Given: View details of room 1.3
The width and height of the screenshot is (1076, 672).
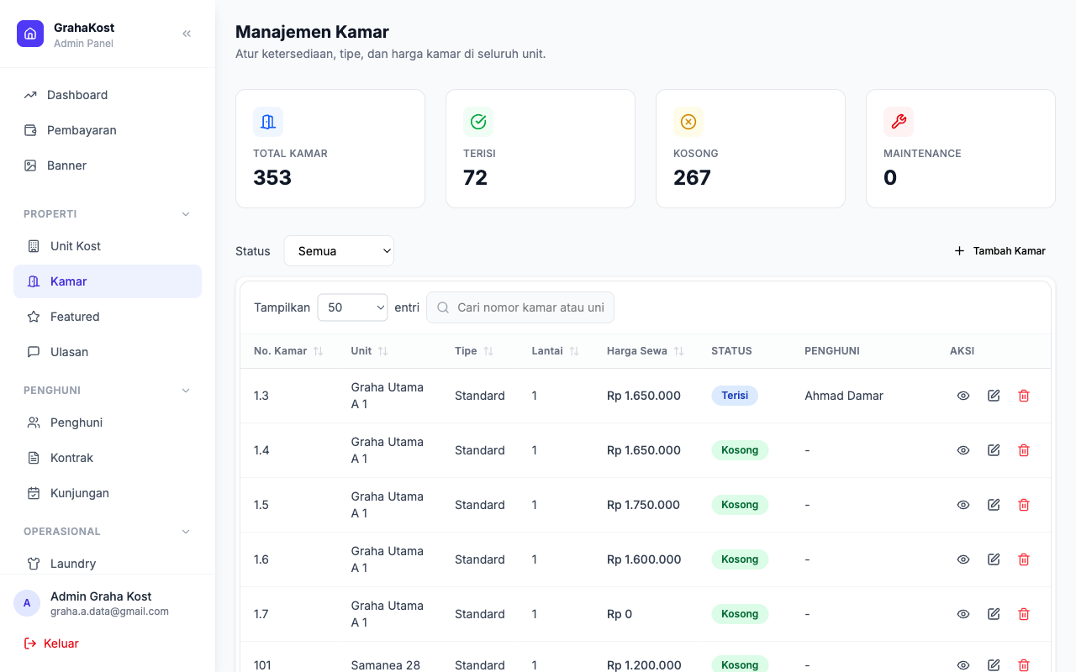Looking at the screenshot, I should 963,396.
